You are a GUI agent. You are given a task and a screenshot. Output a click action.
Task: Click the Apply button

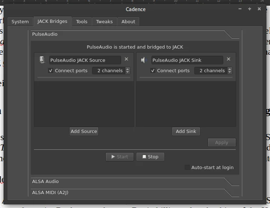(222, 143)
